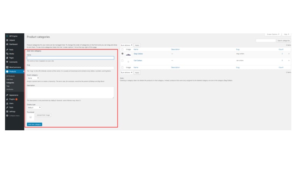Open WP Engine via its sidebar icon
Viewport: 296px width, 174px height.
(x=7, y=36)
